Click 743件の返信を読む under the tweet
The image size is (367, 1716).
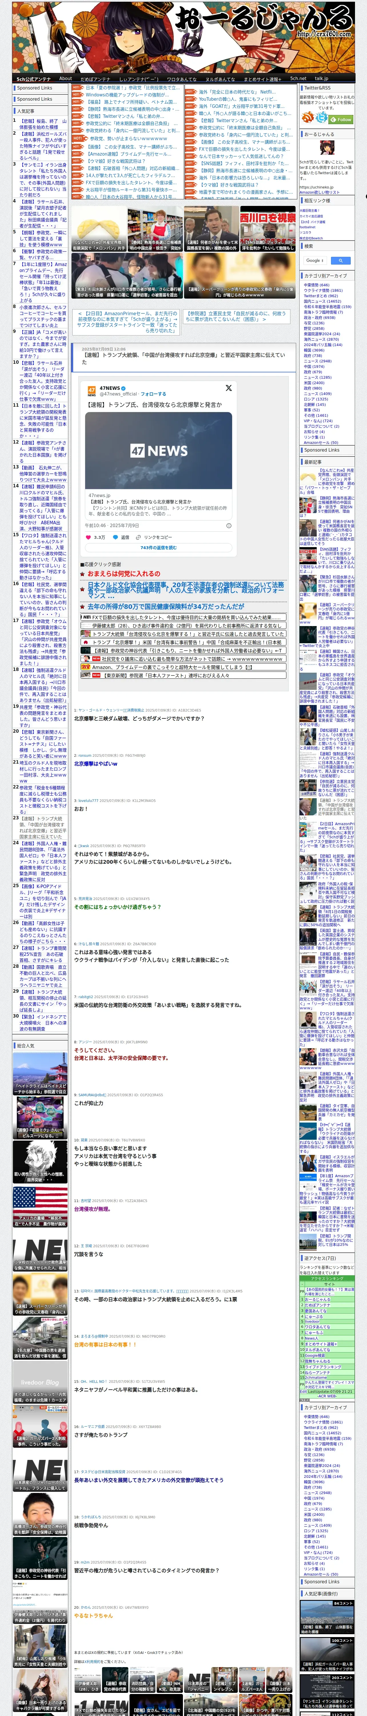point(159,548)
